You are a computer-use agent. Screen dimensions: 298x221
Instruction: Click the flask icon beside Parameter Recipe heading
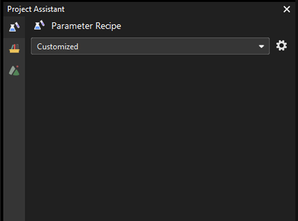point(40,26)
